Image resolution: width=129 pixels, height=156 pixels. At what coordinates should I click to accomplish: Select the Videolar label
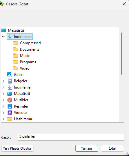click(x=21, y=113)
